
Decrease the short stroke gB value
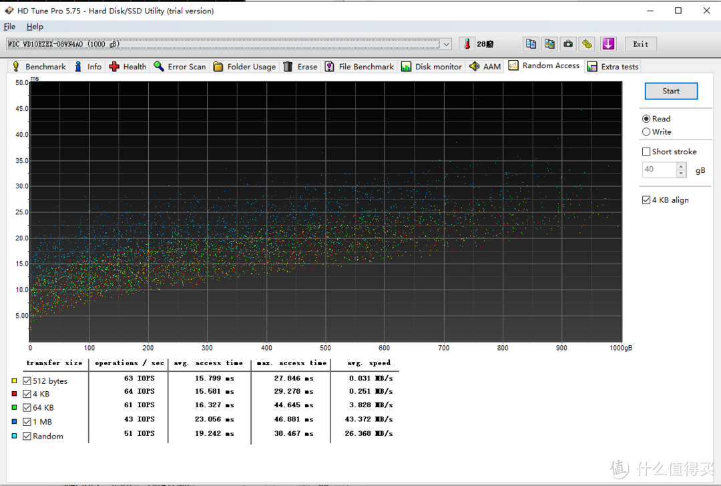pyautogui.click(x=681, y=174)
